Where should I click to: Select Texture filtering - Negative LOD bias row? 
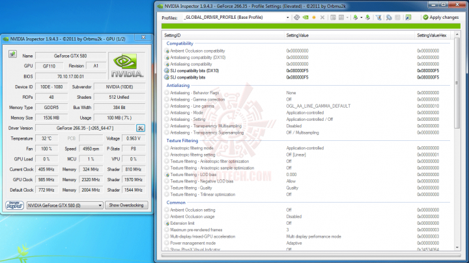coord(306,181)
